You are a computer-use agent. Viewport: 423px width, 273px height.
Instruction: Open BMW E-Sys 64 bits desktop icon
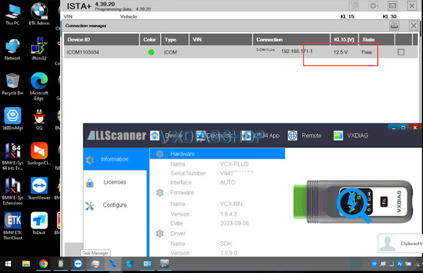click(x=13, y=157)
